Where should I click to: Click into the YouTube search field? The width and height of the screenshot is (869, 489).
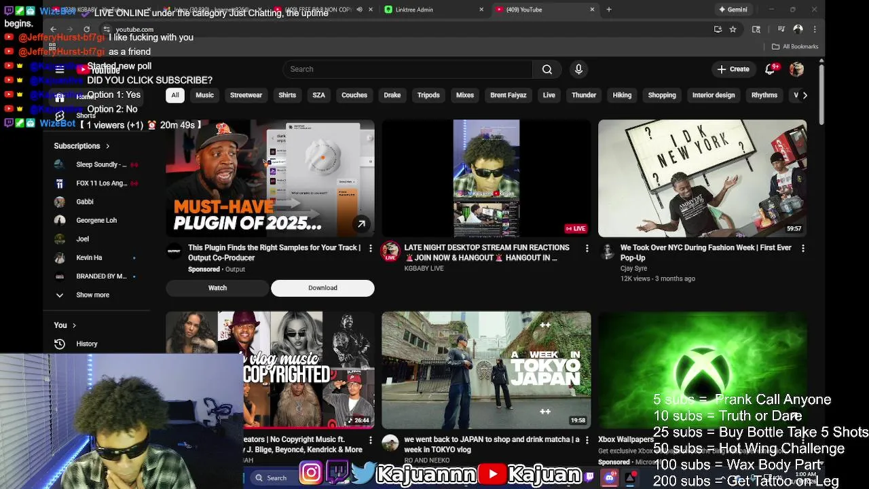pyautogui.click(x=408, y=69)
